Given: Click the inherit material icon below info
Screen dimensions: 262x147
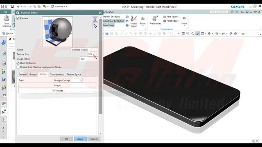Looking at the screenshot, I should [x=95, y=26].
